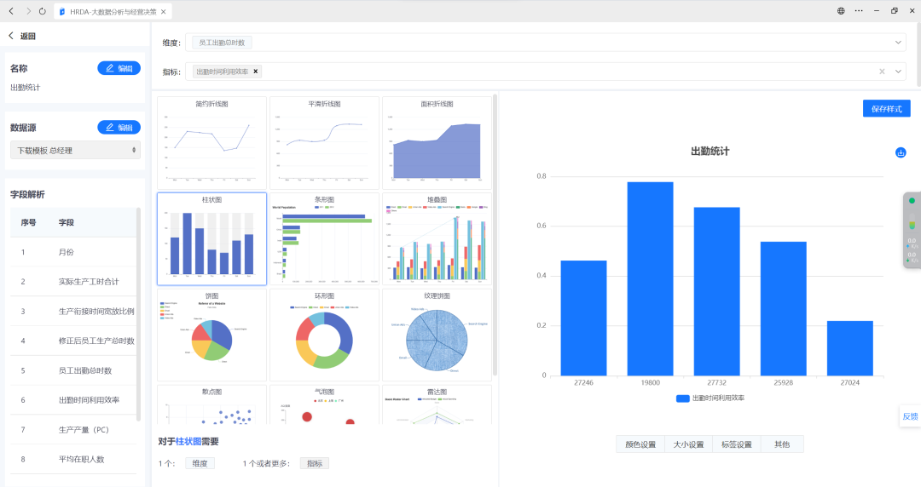Click the 编辑 button next to 名称
Screen dimensions: 921x487
coord(119,68)
